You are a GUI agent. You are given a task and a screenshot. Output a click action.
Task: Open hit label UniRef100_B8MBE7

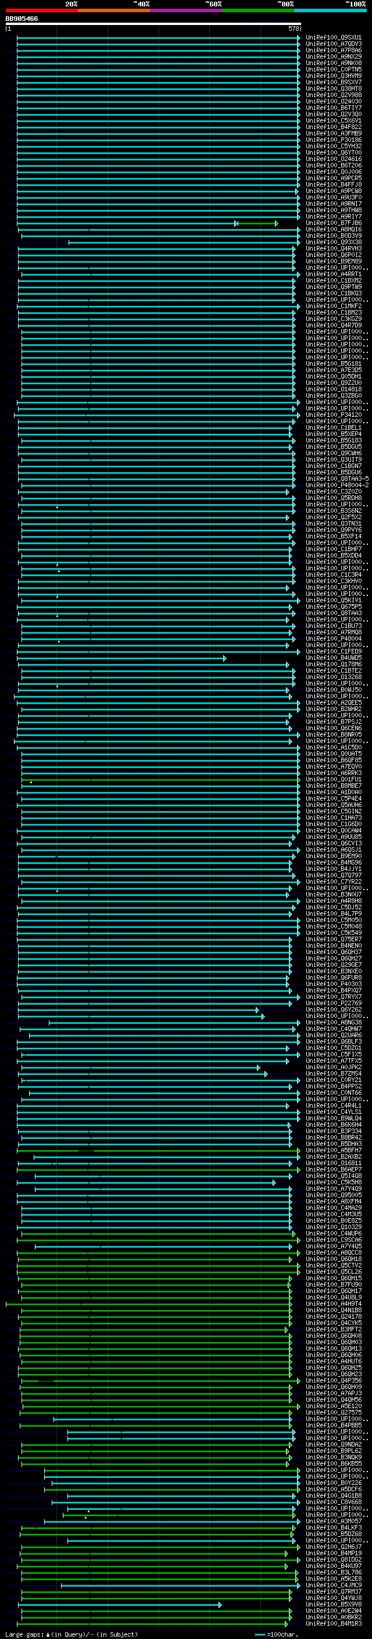[x=333, y=786]
